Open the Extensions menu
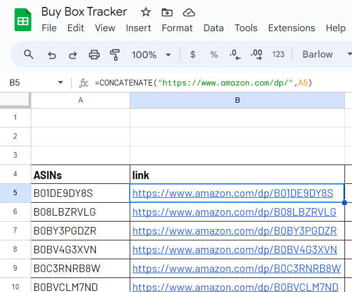The height and width of the screenshot is (292, 352). coord(291,28)
